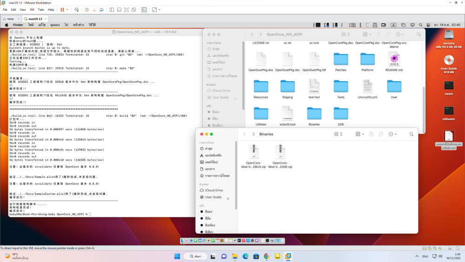Open the stretch guest dropdown arrow
Screen dimensions: 465x262
pos(159,10)
